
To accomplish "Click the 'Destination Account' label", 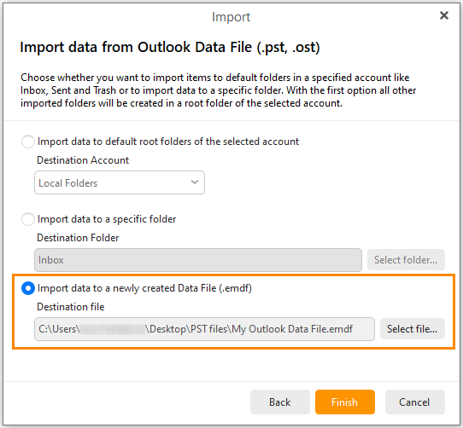I will [x=83, y=160].
